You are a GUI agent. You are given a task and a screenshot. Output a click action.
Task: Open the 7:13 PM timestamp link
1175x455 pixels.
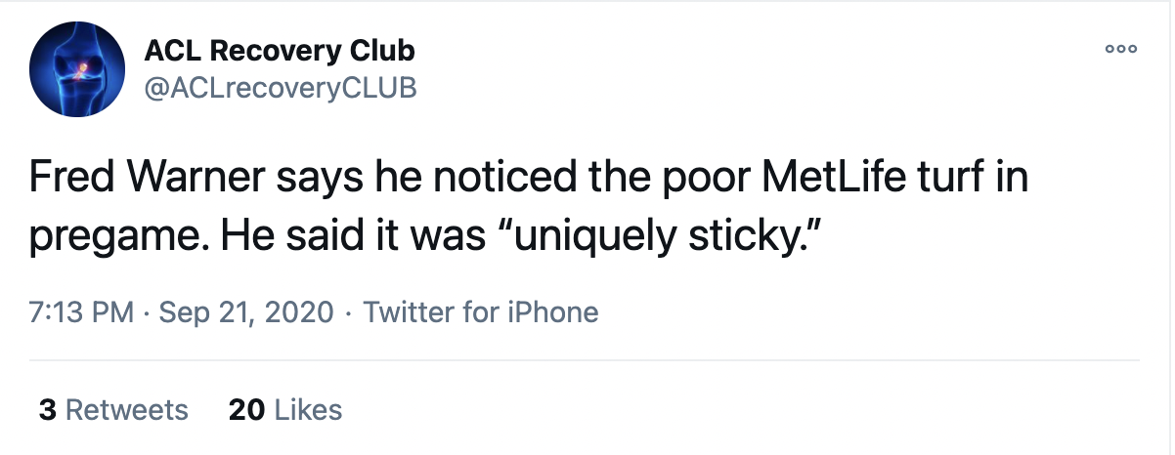click(x=82, y=312)
